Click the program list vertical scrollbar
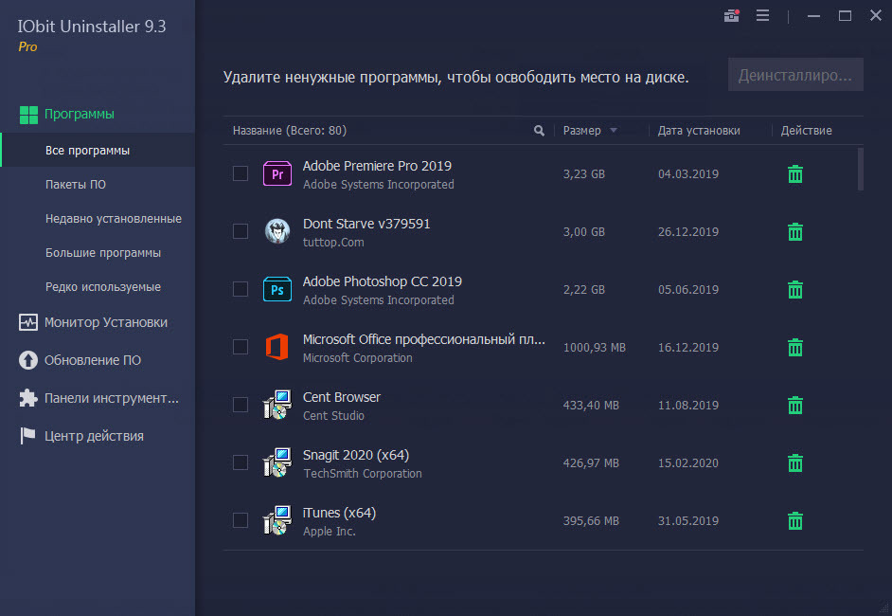892x616 pixels. coord(860,169)
